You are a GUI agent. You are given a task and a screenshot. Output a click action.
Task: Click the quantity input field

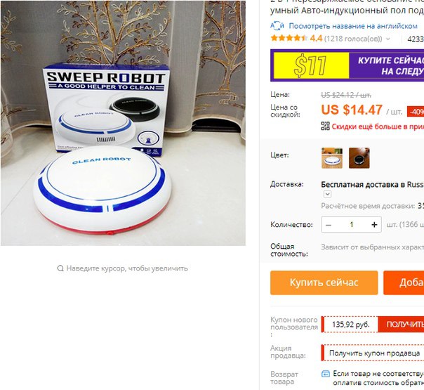coord(352,225)
